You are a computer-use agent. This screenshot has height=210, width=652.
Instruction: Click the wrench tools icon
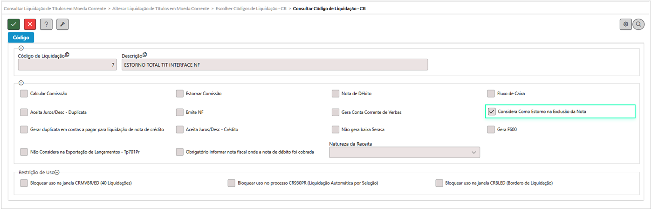tap(62, 24)
